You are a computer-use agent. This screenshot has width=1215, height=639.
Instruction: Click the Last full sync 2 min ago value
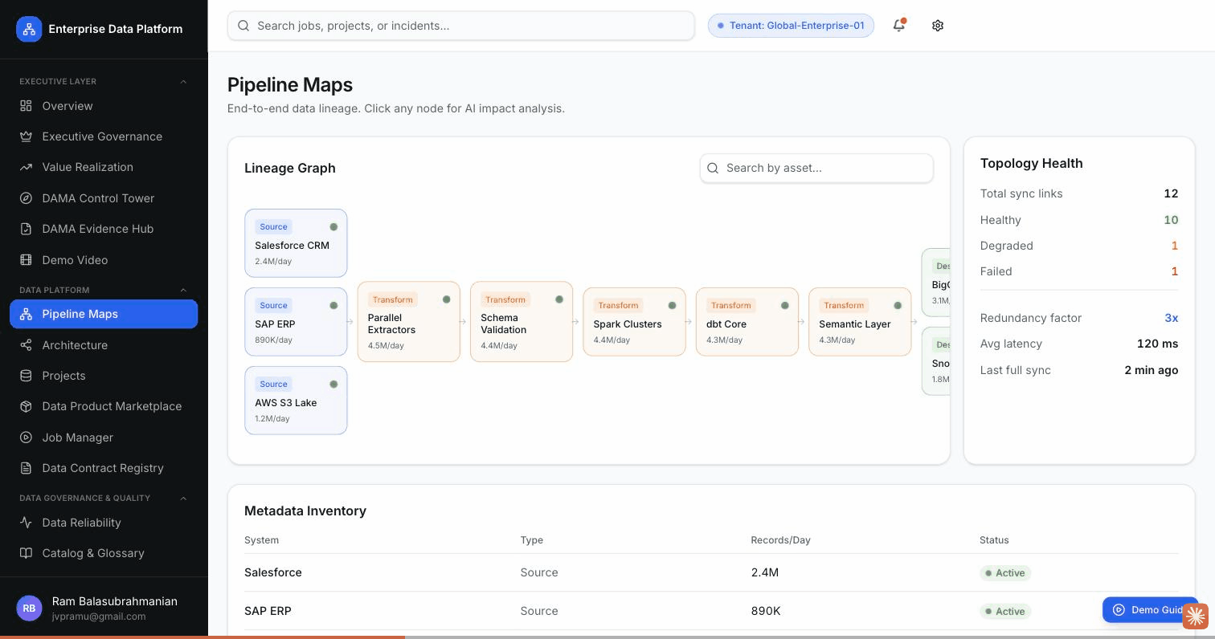click(1152, 370)
